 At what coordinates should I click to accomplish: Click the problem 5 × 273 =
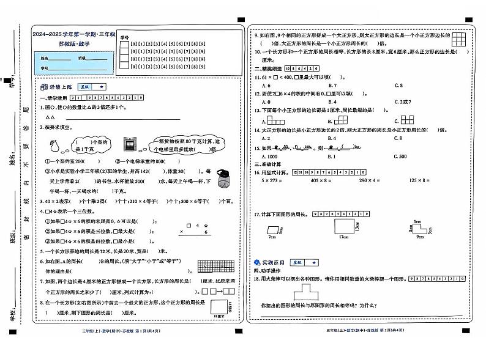pos(272,180)
